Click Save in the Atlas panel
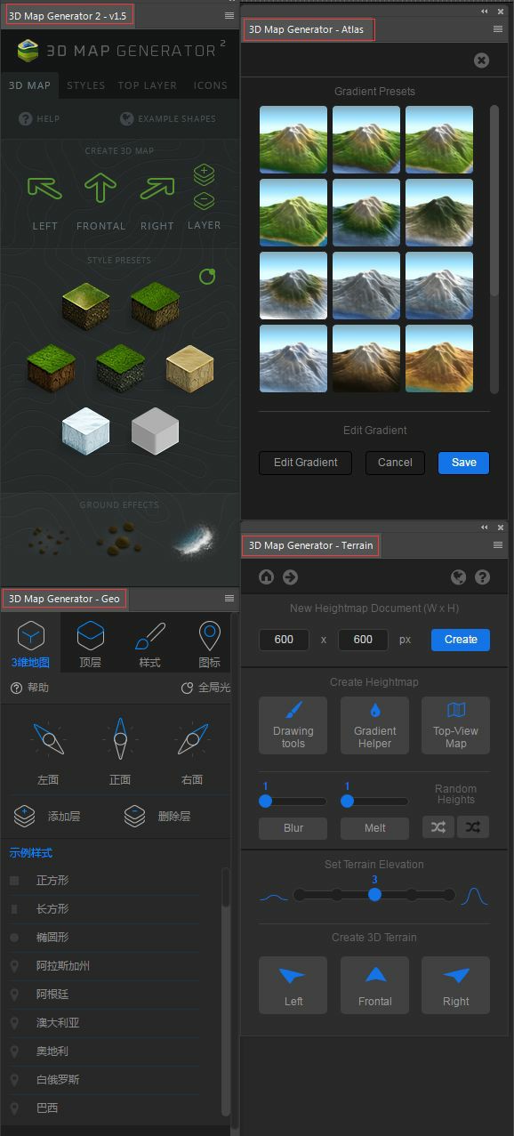The image size is (514, 1136). pos(463,463)
